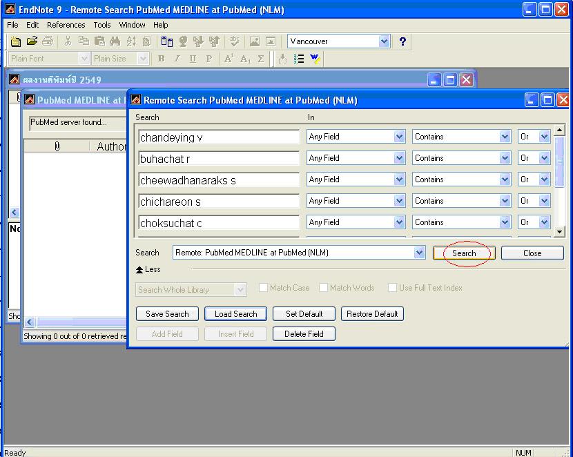Viewport: 573px width, 457px height.
Task: Click the Save Search button
Action: (x=167, y=314)
